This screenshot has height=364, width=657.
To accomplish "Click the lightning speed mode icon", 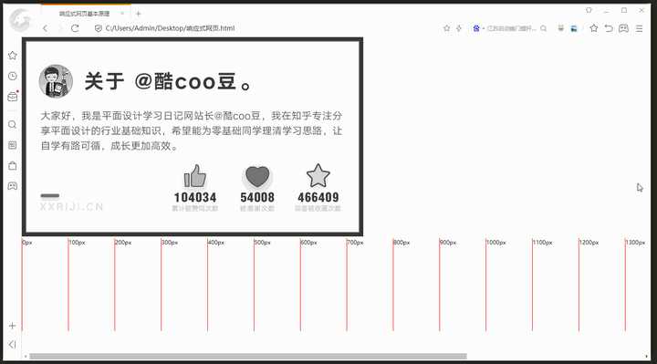I will pyautogui.click(x=459, y=28).
